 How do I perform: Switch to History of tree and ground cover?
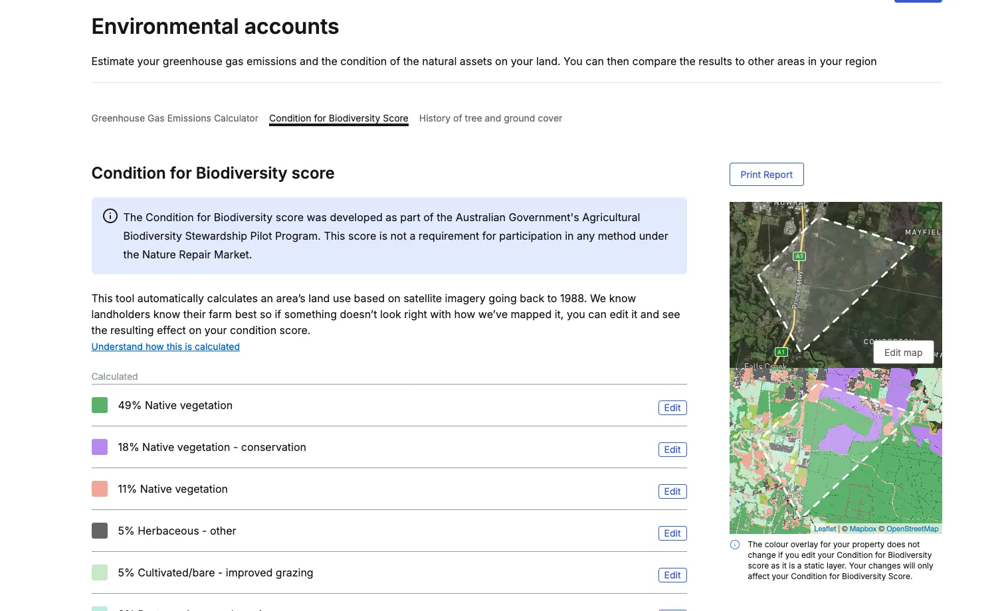(x=490, y=118)
